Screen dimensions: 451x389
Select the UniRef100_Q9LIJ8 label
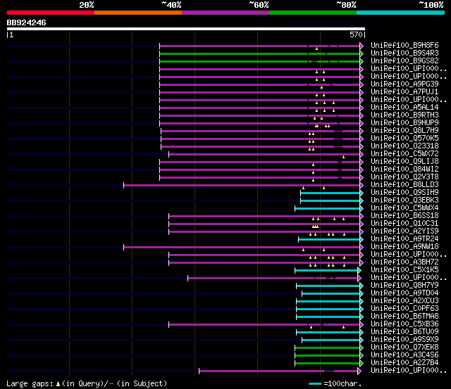(404, 161)
